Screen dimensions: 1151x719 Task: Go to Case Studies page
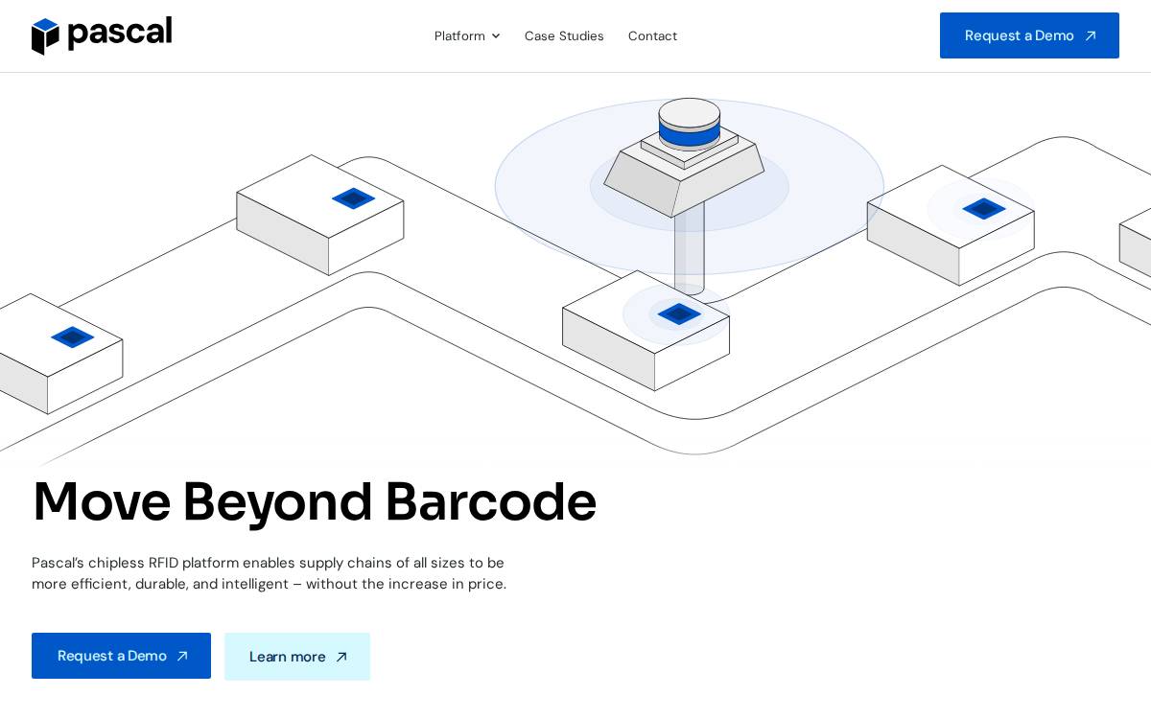(x=564, y=35)
